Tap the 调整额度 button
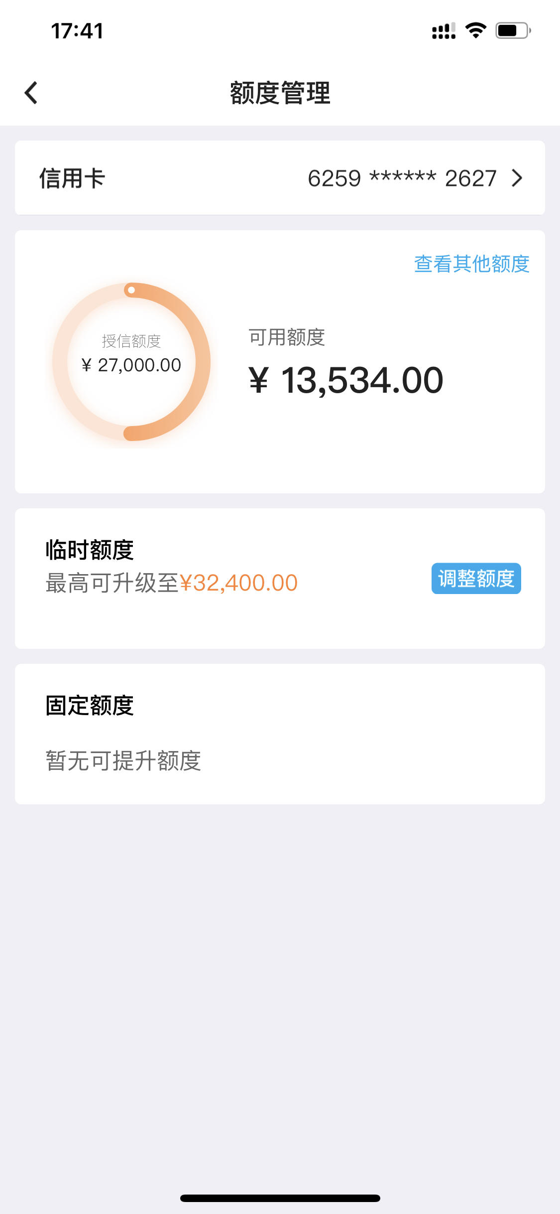560x1214 pixels. pos(476,579)
